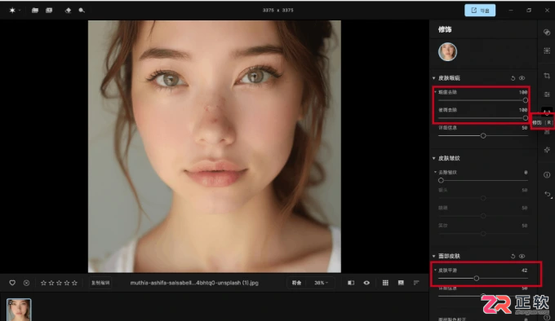The image size is (555, 321).
Task: Click the value 42 beside 皮肤平滑
Action: (524, 270)
